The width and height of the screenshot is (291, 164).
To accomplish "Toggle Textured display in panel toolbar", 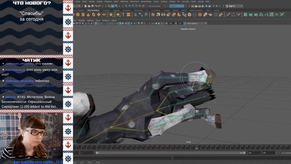I will pyautogui.click(x=128, y=23).
